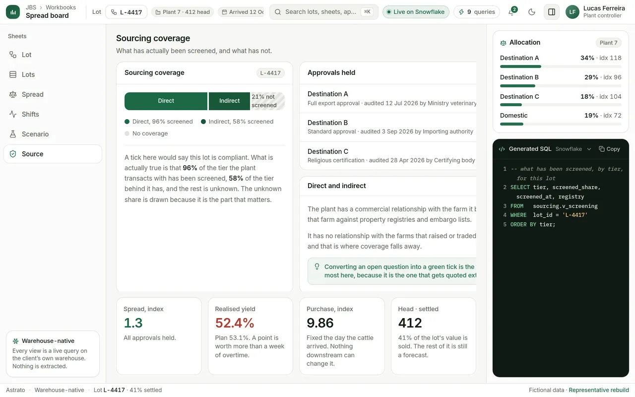Click the search magnifier icon

(278, 12)
